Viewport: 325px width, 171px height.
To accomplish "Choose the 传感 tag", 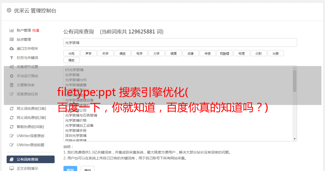I will pyautogui.click(x=207, y=53).
